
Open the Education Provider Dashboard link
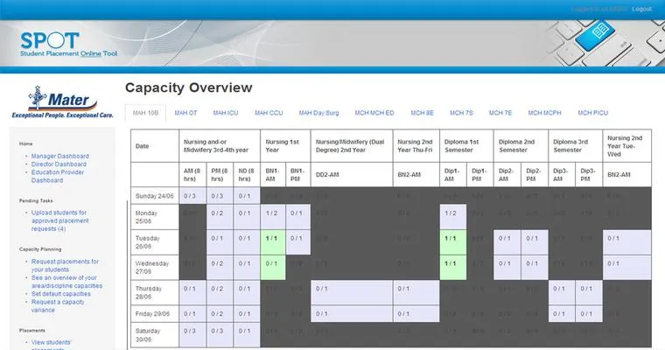pyautogui.click(x=58, y=176)
